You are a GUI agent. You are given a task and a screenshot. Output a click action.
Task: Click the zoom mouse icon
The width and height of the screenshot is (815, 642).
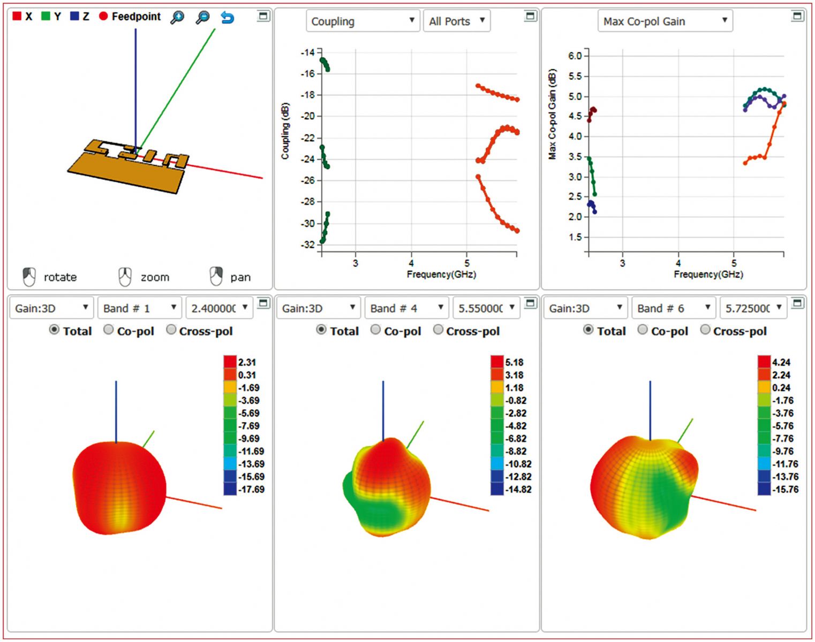125,277
